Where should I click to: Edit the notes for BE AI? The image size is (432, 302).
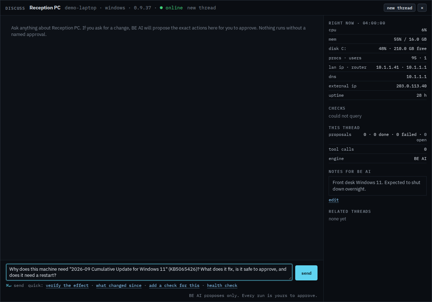pyautogui.click(x=334, y=200)
